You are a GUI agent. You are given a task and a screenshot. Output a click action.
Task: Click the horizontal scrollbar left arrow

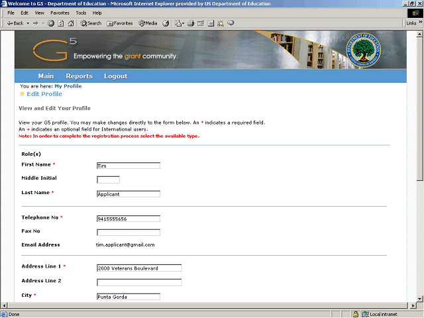(x=4, y=305)
